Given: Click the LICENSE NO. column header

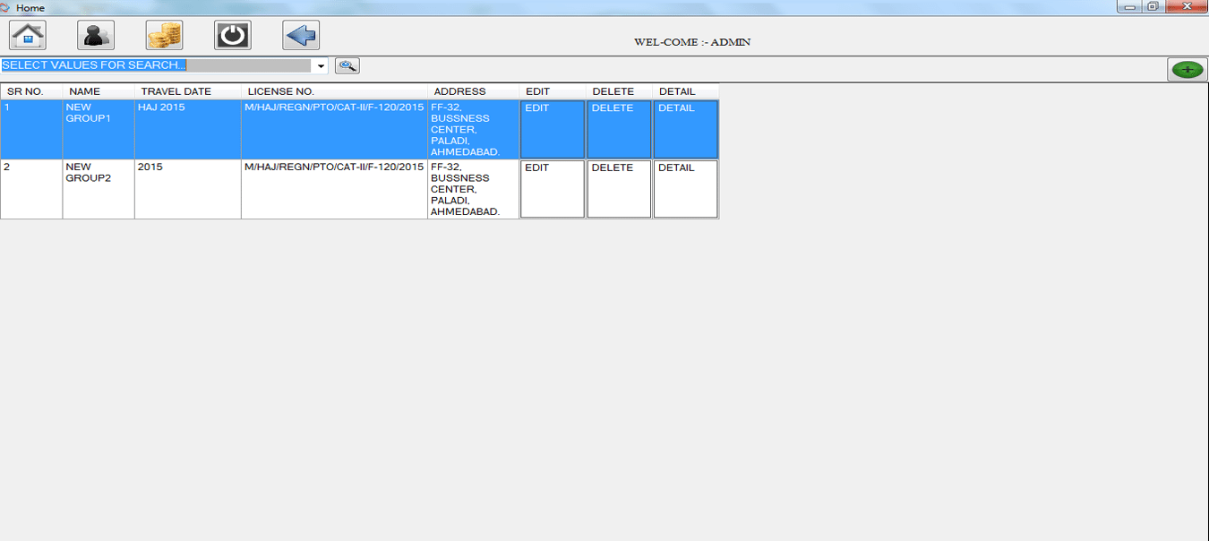Looking at the screenshot, I should tap(334, 91).
